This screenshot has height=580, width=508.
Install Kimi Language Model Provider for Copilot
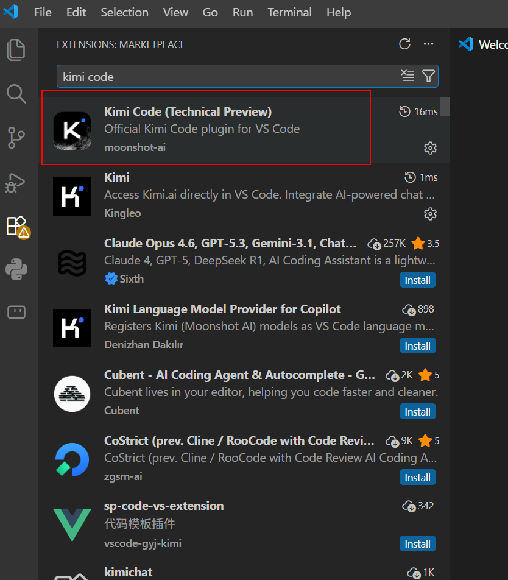[417, 346]
